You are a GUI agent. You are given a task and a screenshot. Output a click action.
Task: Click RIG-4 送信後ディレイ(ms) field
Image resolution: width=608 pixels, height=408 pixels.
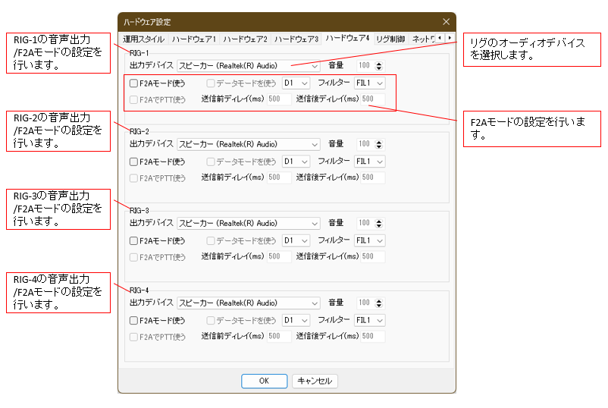click(373, 336)
